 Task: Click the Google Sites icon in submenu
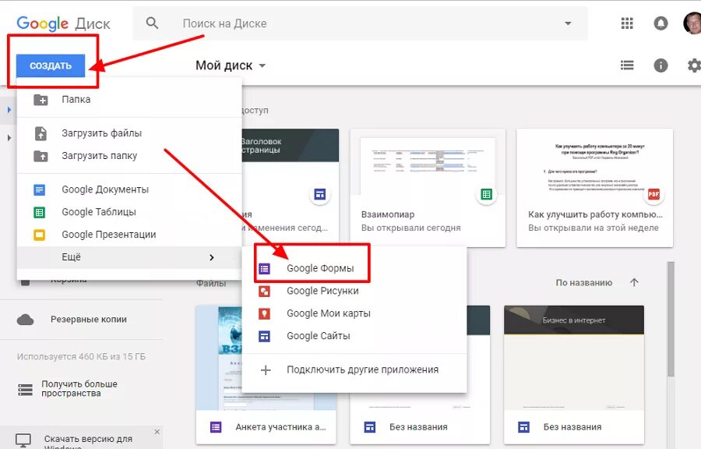[x=264, y=336]
